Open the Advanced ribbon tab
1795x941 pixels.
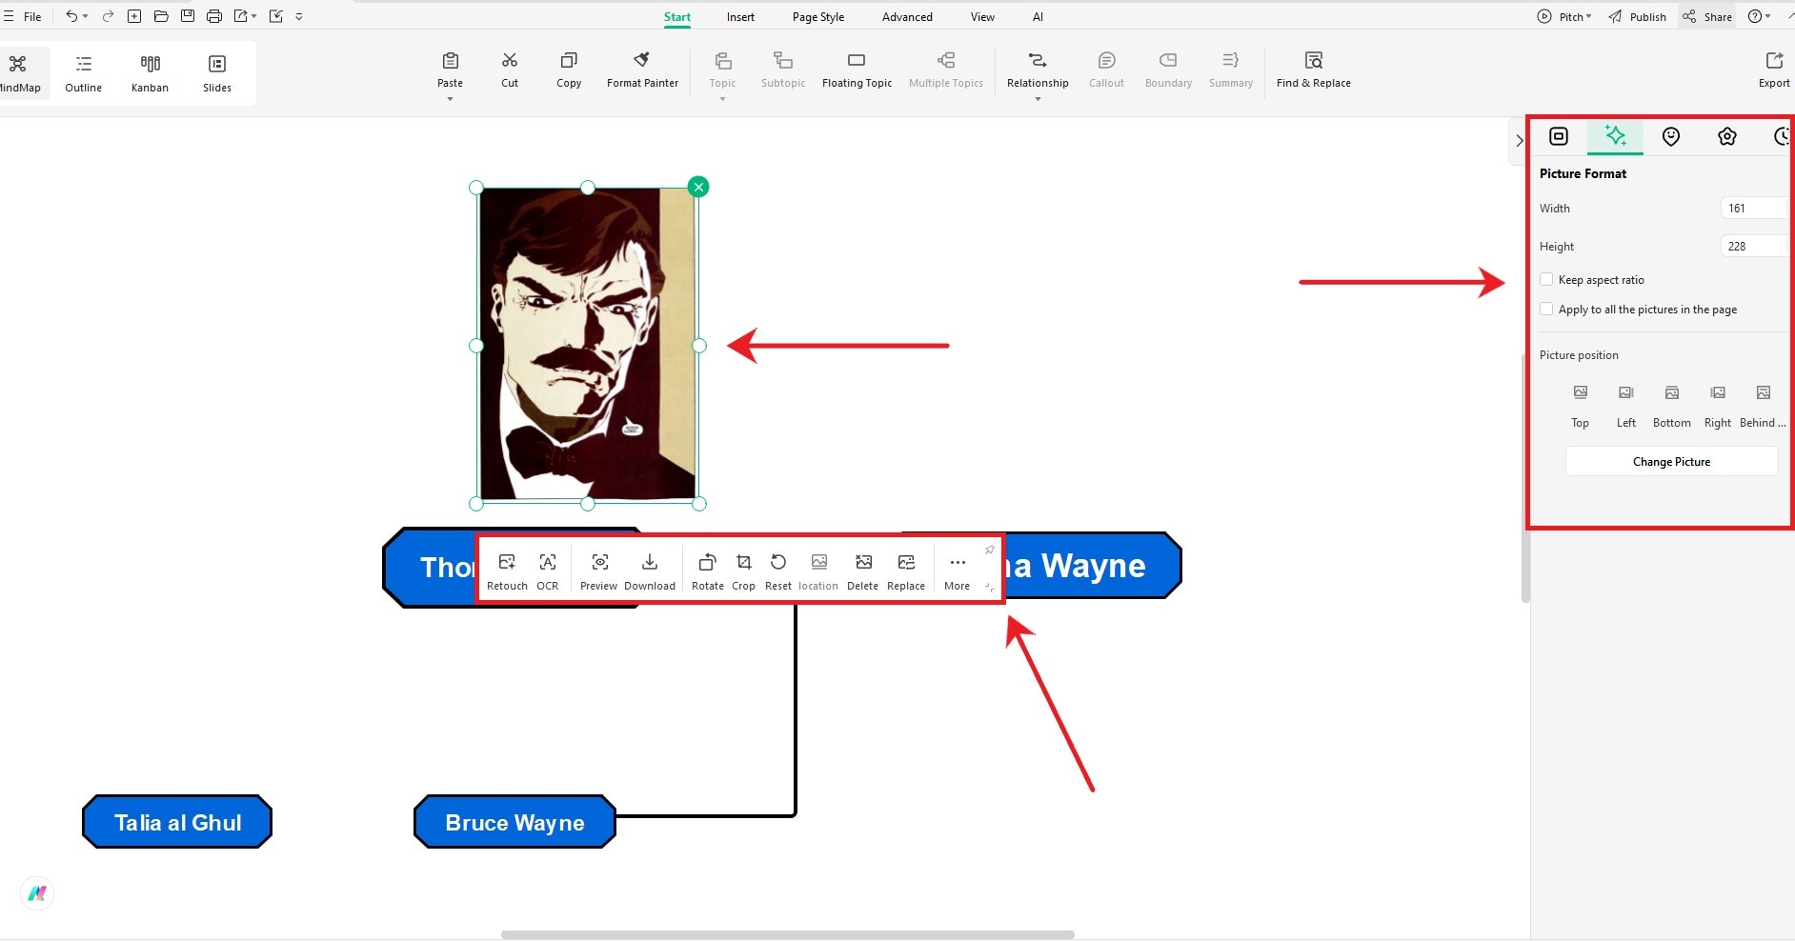click(907, 17)
